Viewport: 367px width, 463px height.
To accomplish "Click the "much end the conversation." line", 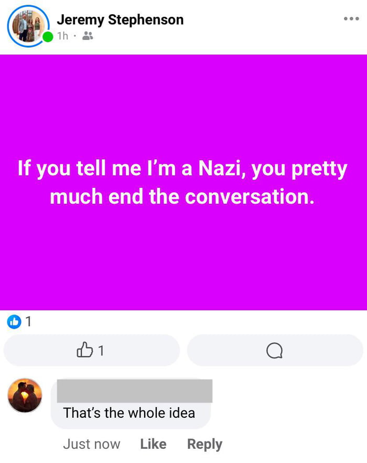I will coord(182,196).
